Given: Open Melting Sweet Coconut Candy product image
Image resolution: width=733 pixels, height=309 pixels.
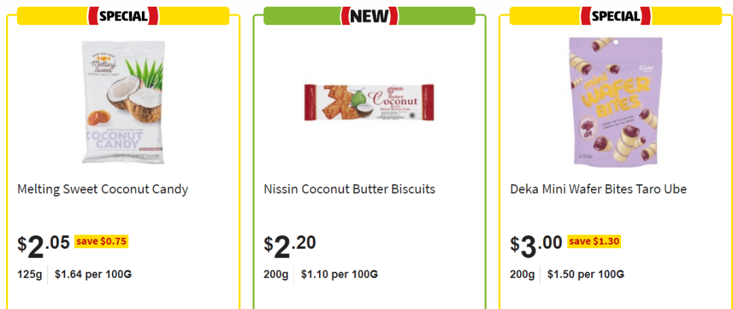Looking at the screenshot, I should 124,102.
